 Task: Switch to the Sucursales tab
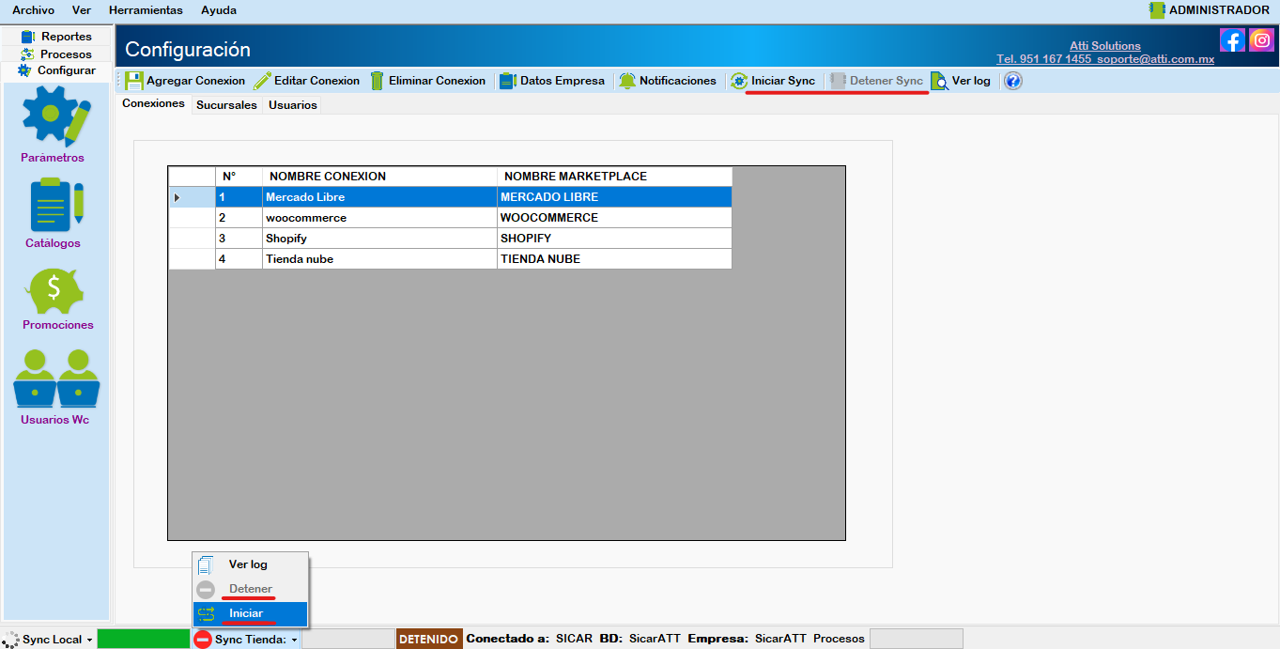[226, 105]
